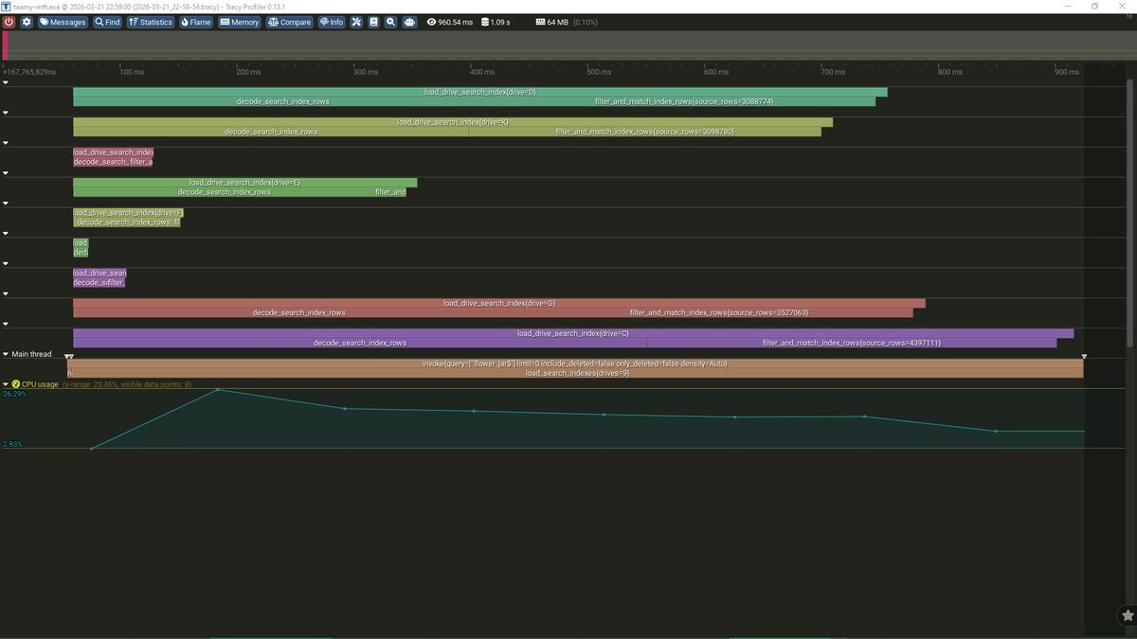1137x639 pixels.
Task: Collapse the CPU usage plot
Action: tap(5, 384)
